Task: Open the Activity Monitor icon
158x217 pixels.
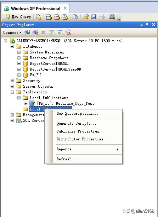Action: point(112,17)
